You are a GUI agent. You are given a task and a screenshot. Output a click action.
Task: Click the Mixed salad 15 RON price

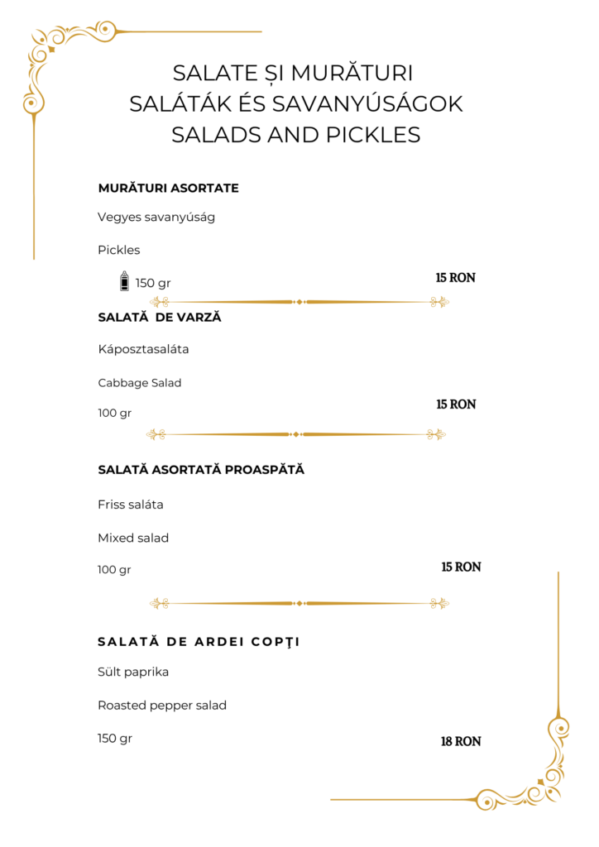click(462, 567)
